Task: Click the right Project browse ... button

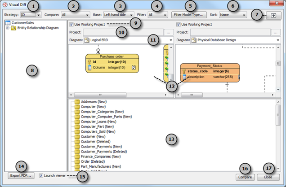Action: point(276,32)
